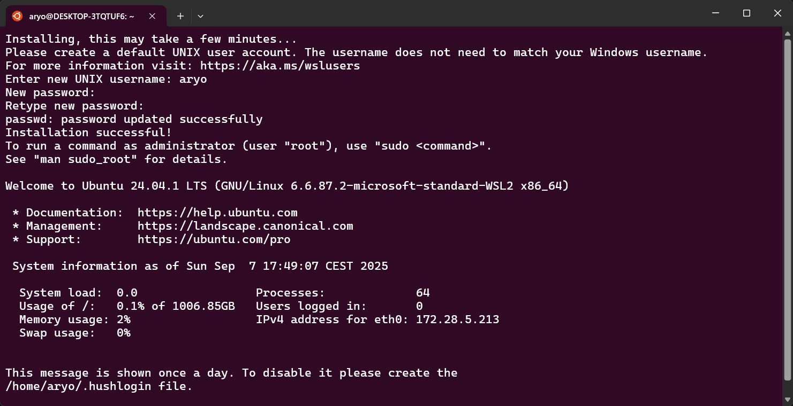
Task: Open the https://landscape.canonical.com management link
Action: click(x=245, y=226)
